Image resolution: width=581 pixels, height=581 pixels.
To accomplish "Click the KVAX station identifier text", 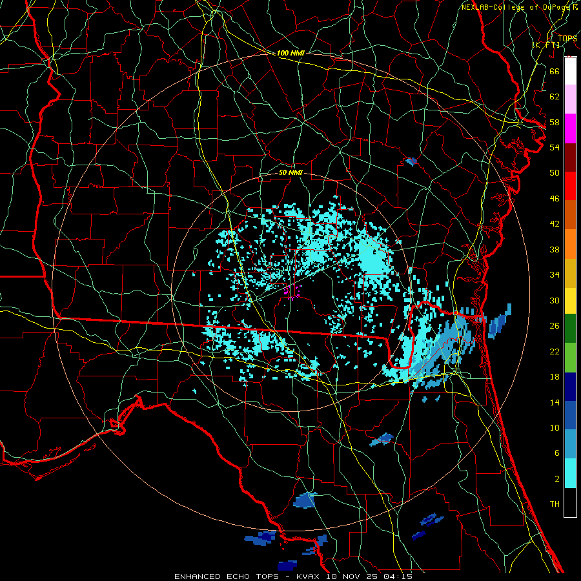I will [x=309, y=576].
